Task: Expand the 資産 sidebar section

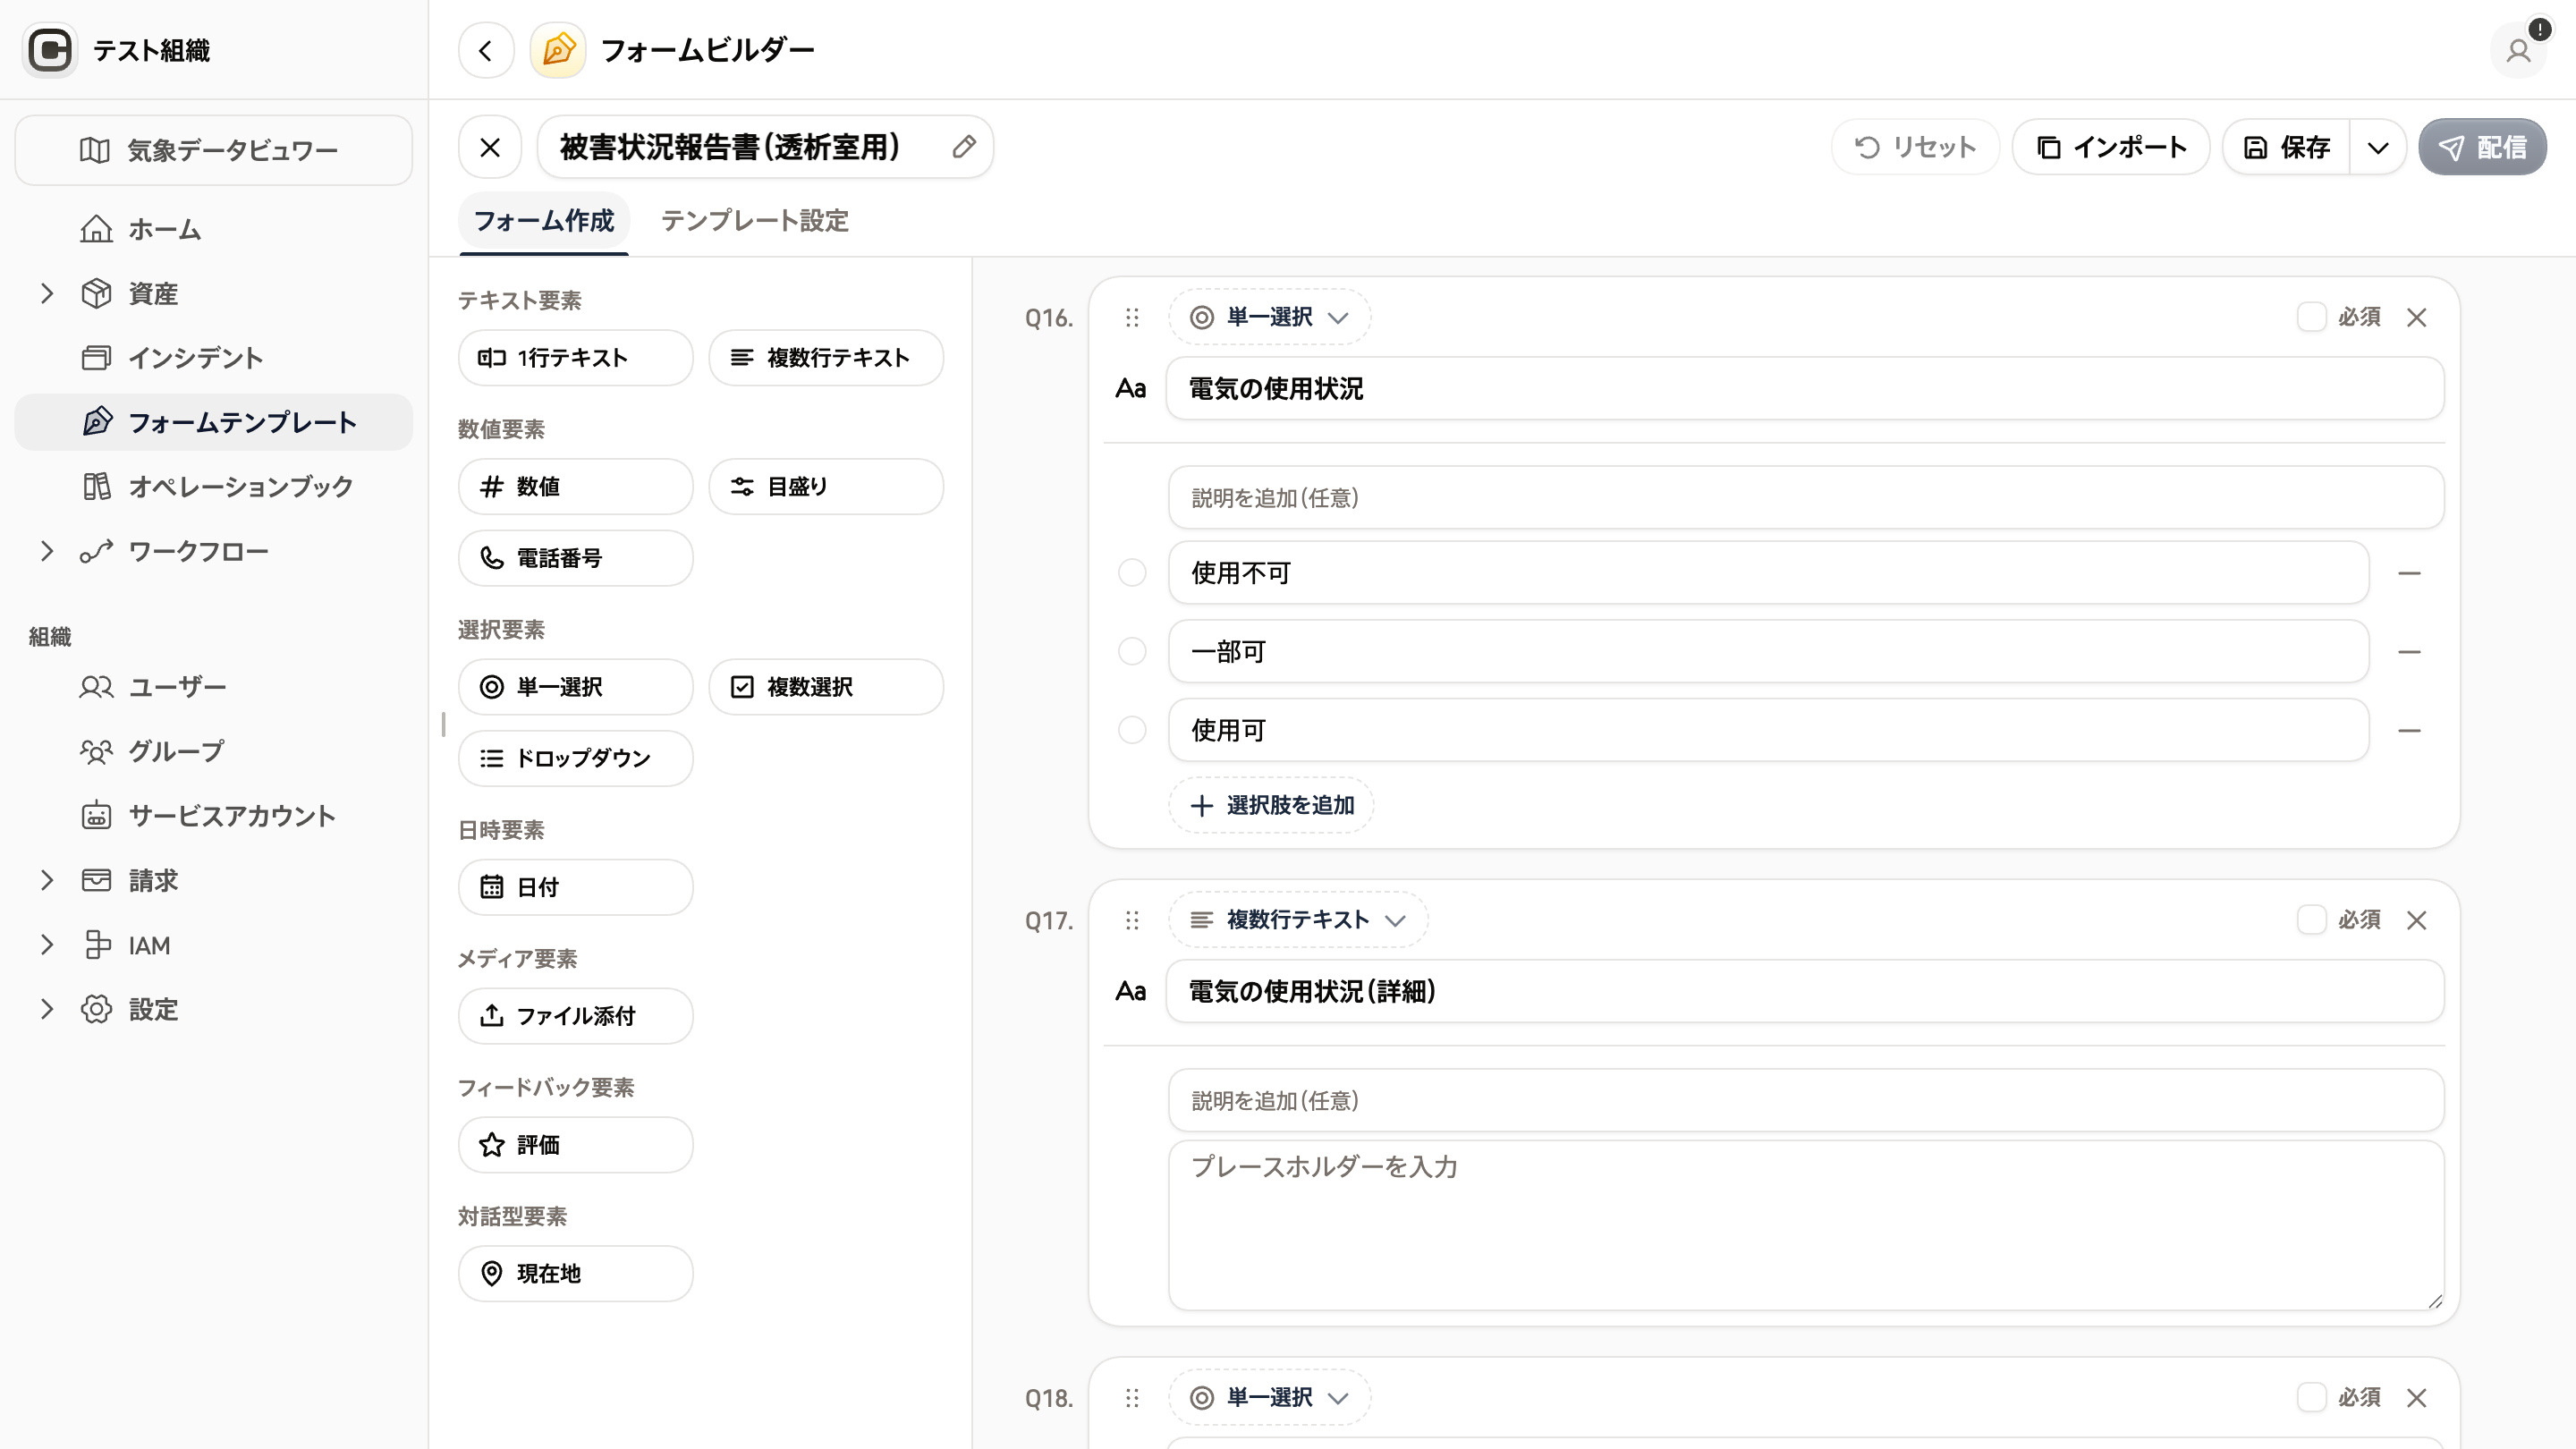Action: [x=46, y=294]
